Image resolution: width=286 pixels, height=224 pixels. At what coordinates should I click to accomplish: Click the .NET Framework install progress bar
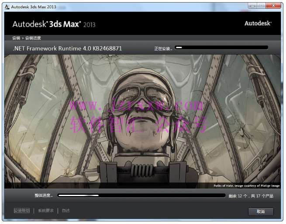221,48
